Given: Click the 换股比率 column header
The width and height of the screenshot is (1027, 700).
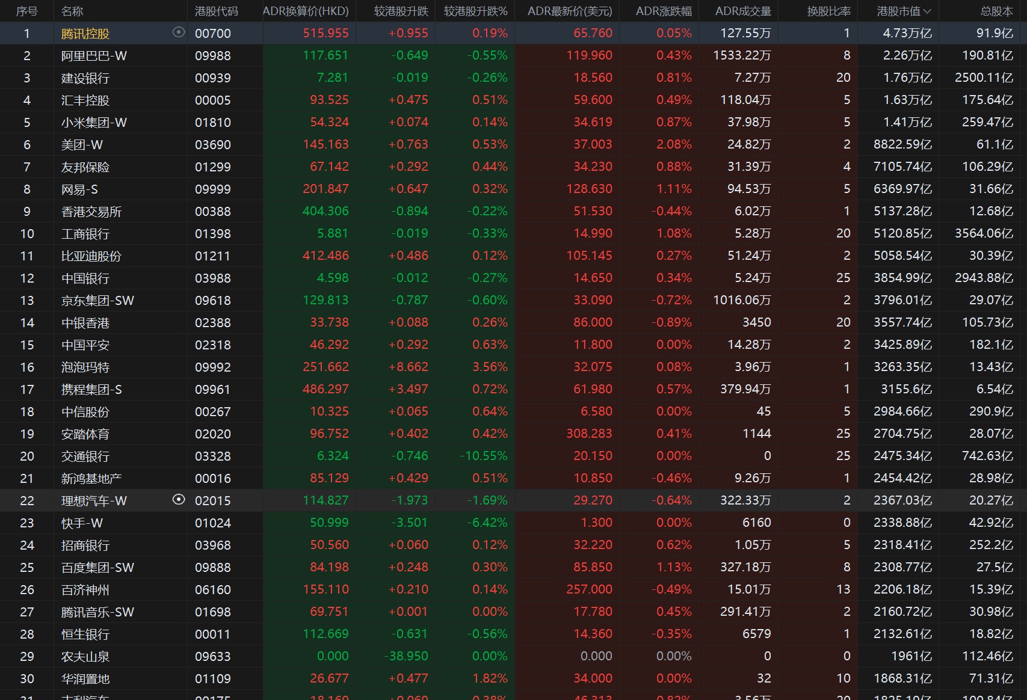Looking at the screenshot, I should 828,11.
